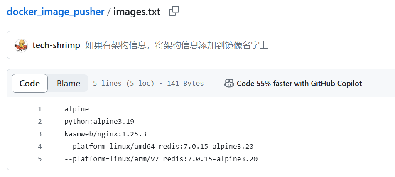Select line number 5
Viewport: 395px width, 177px height.
[x=39, y=159]
